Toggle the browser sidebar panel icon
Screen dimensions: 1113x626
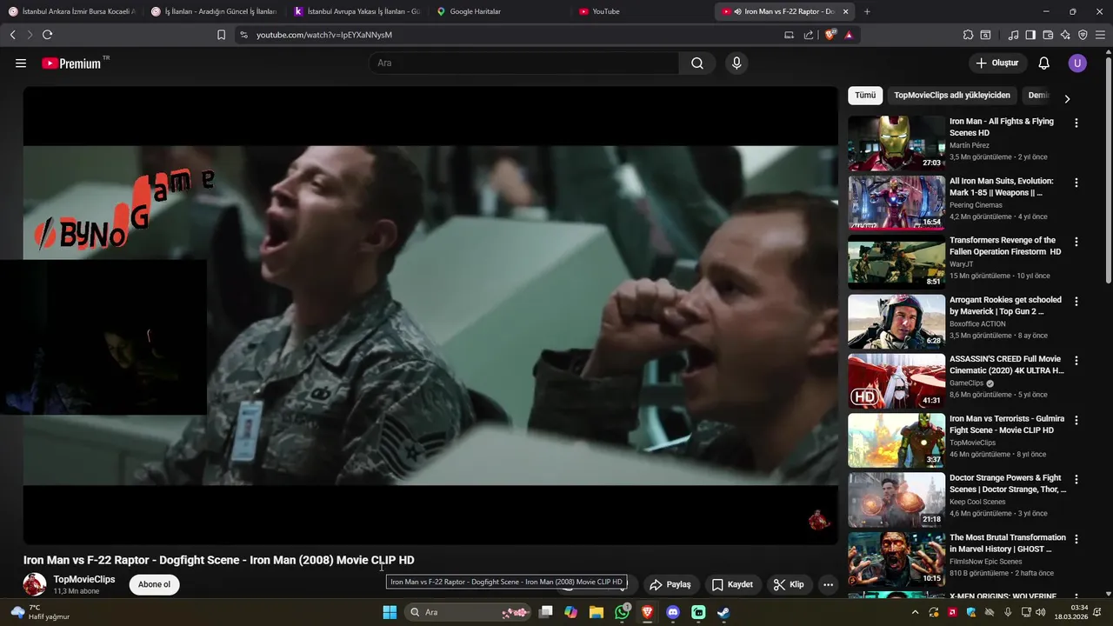click(x=1030, y=35)
